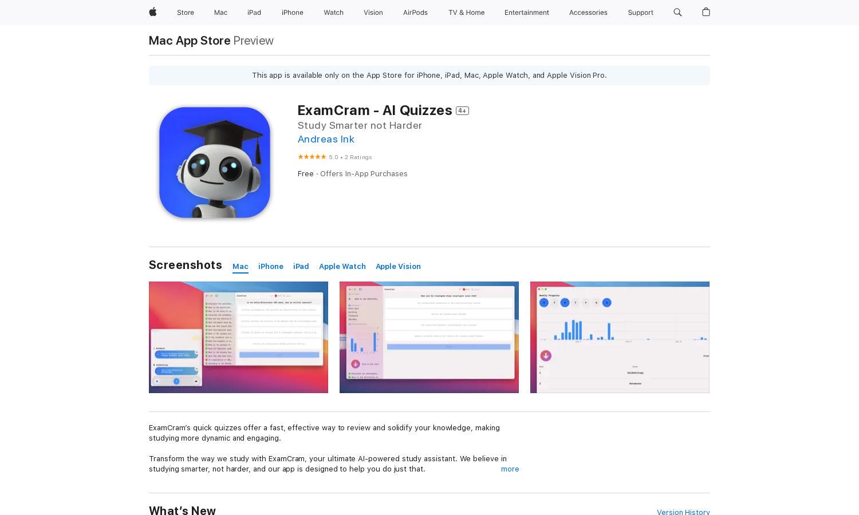This screenshot has width=859, height=515.
Task: Open the Accessories menu item
Action: pos(588,13)
